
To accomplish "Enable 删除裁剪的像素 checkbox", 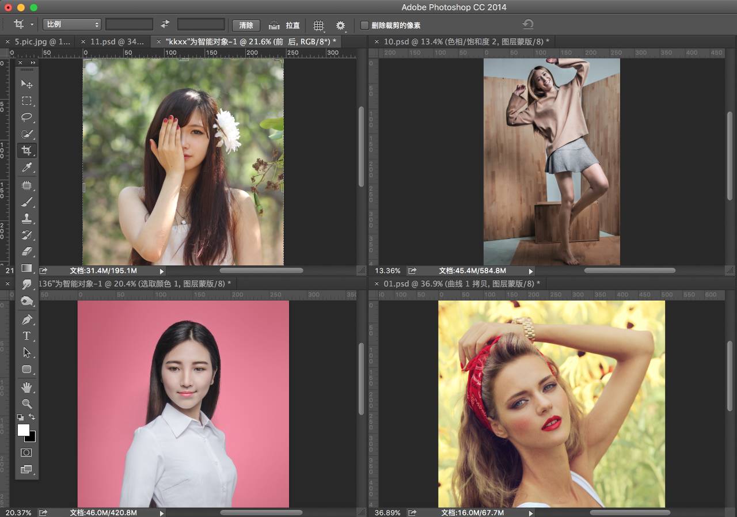I will [x=364, y=25].
